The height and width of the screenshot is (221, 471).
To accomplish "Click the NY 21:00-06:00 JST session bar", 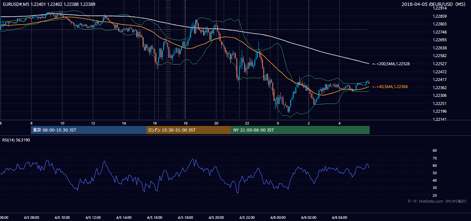I will [x=300, y=130].
